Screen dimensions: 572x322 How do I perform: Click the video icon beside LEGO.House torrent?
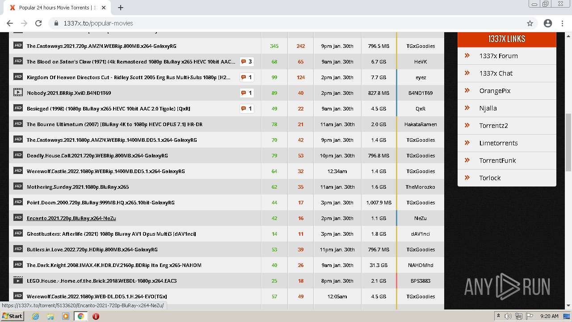tap(18, 280)
